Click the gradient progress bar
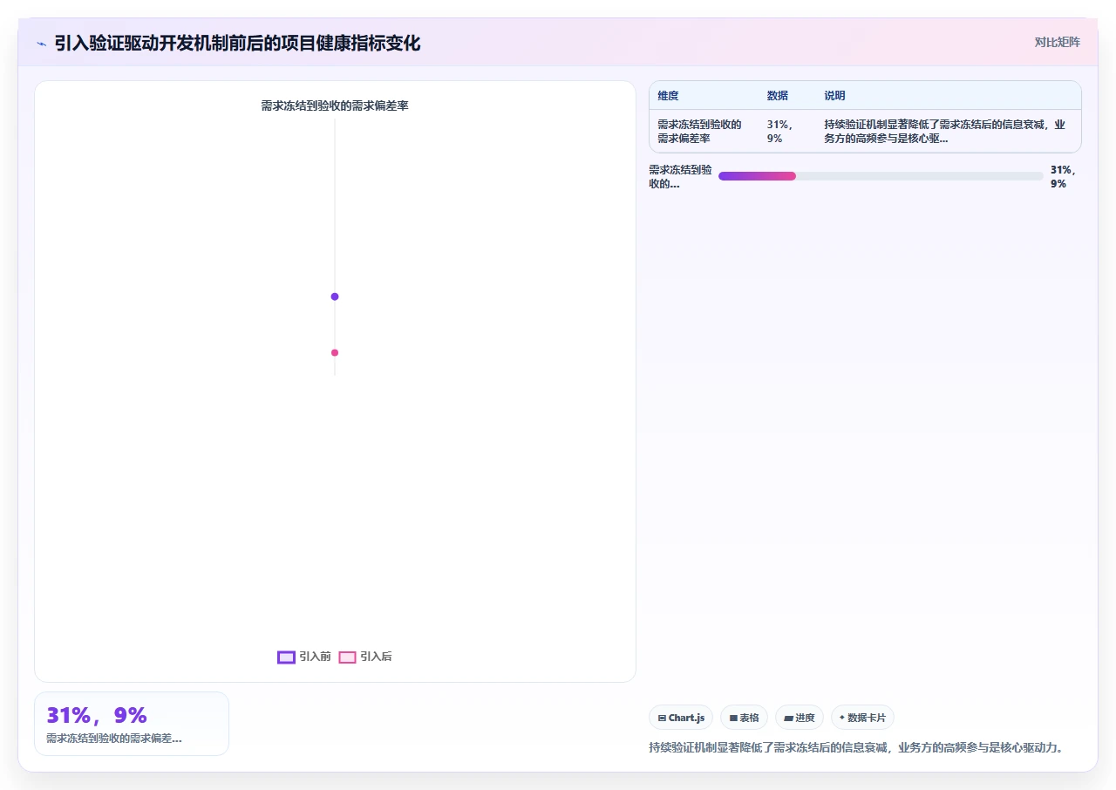This screenshot has width=1116, height=790. (881, 176)
